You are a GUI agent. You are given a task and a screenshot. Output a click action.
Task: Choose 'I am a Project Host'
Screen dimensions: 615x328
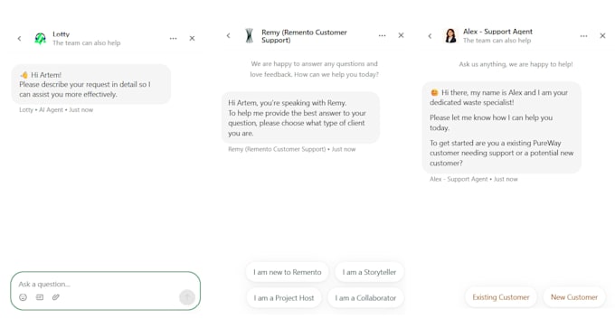[x=284, y=298]
